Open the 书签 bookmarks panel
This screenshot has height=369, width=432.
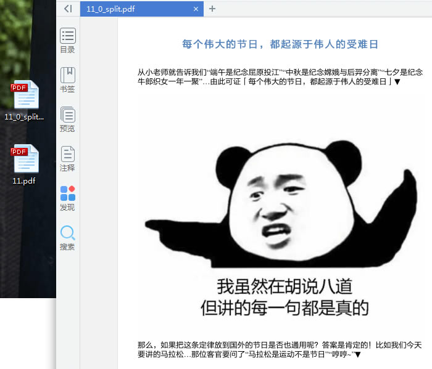[x=67, y=80]
